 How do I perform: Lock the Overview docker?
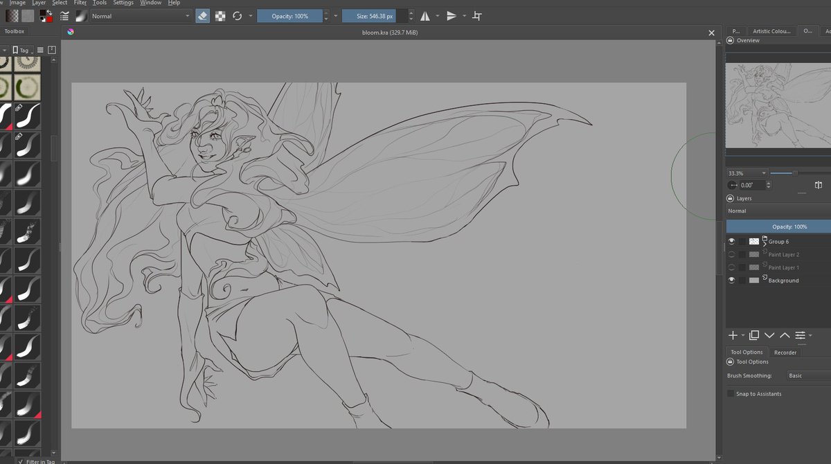pos(731,41)
